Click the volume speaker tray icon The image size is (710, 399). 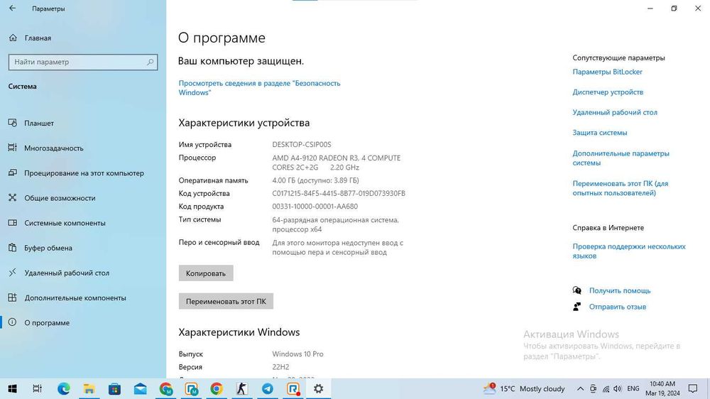(618, 388)
